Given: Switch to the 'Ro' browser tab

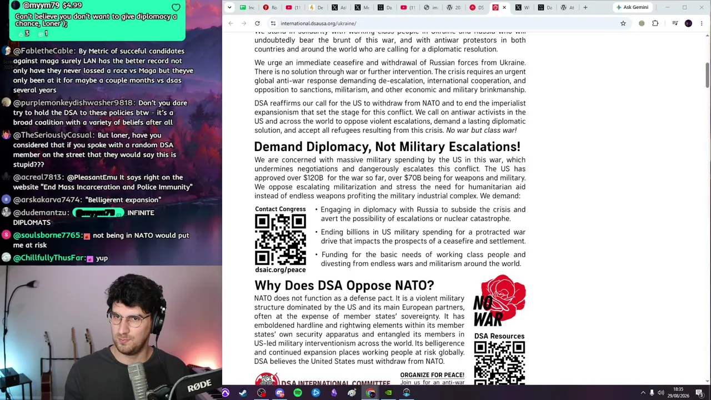Looking at the screenshot, I should (x=271, y=7).
